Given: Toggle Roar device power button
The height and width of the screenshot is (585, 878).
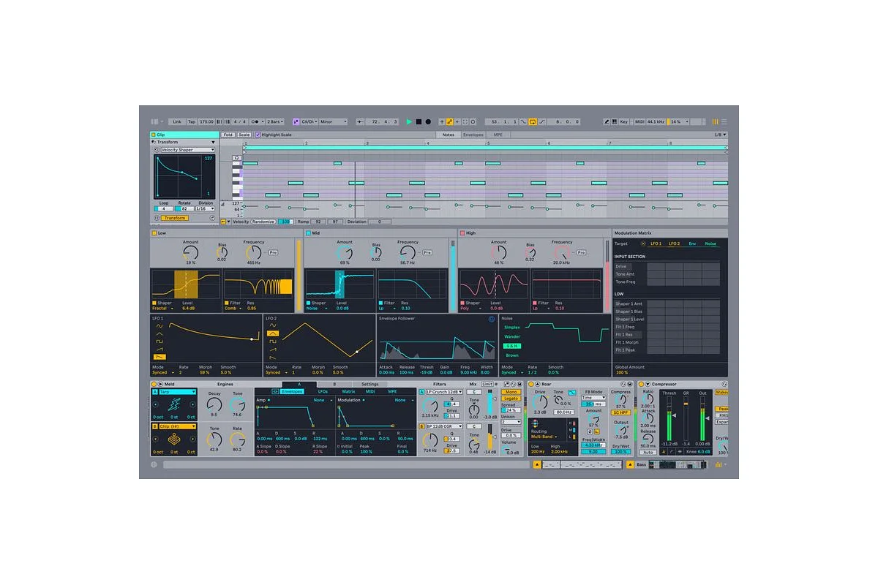Looking at the screenshot, I should coord(531,384).
